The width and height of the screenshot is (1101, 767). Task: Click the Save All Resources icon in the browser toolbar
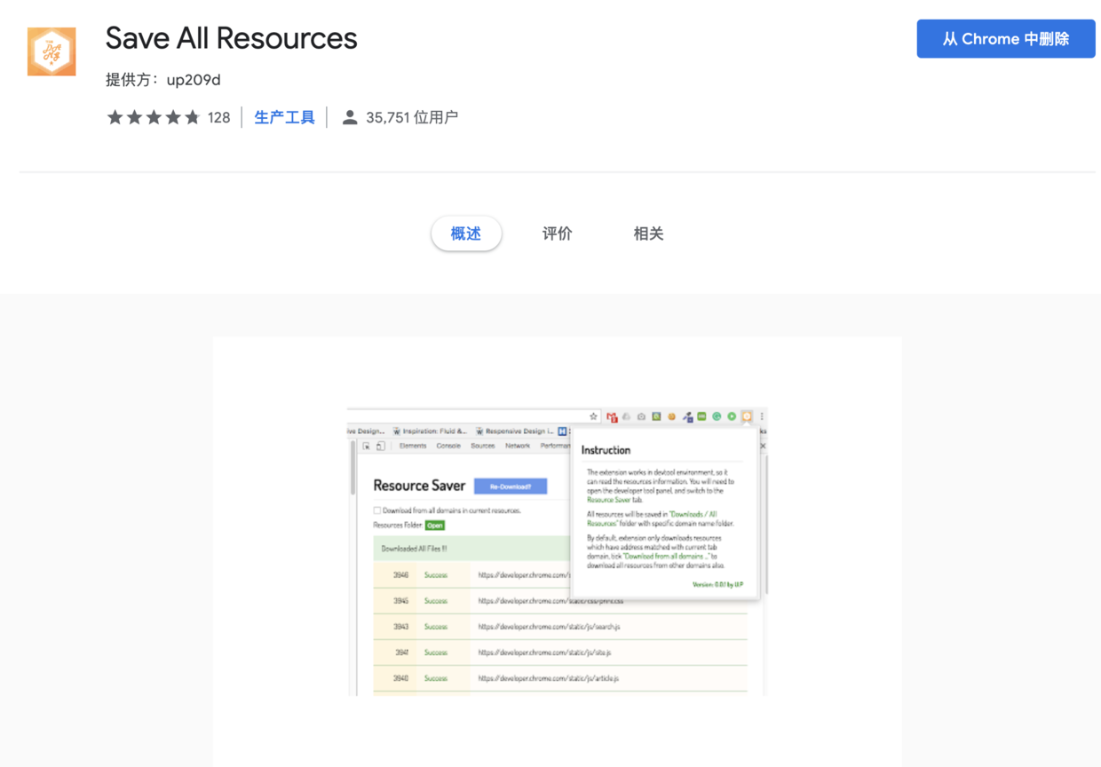click(746, 416)
